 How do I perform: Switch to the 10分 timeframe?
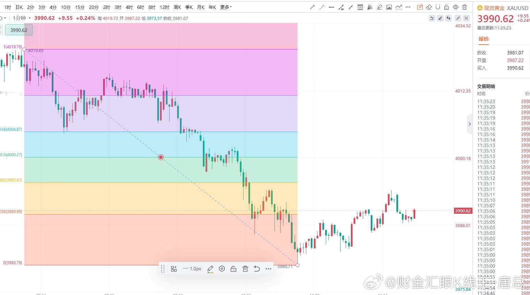[x=66, y=7]
